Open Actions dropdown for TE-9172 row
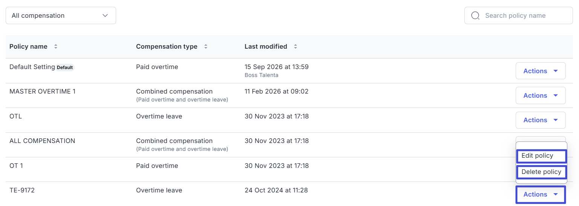This screenshot has height=206, width=579. point(541,194)
